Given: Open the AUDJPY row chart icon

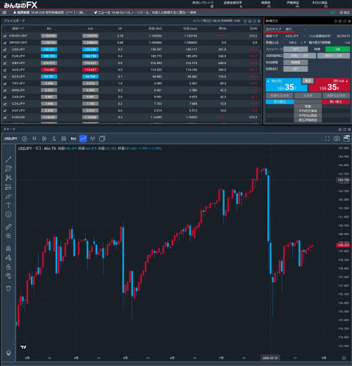Looking at the screenshot, I should click(x=5, y=70).
